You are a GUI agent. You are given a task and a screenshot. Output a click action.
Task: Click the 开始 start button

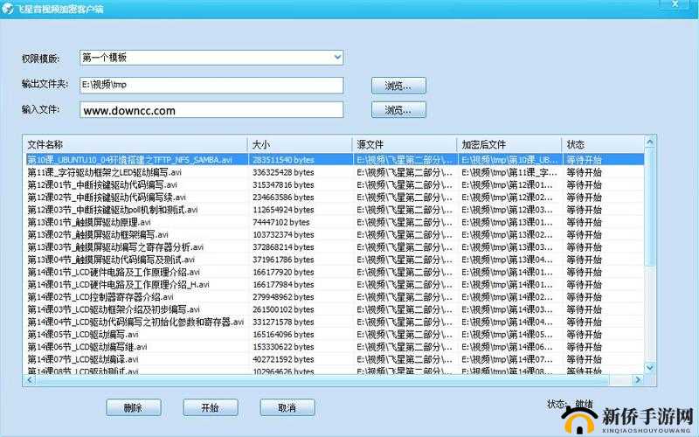[x=210, y=407]
